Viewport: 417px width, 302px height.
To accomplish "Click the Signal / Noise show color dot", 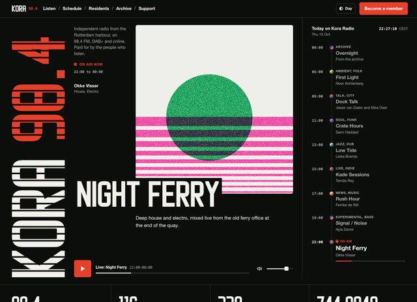I will coord(332,218).
